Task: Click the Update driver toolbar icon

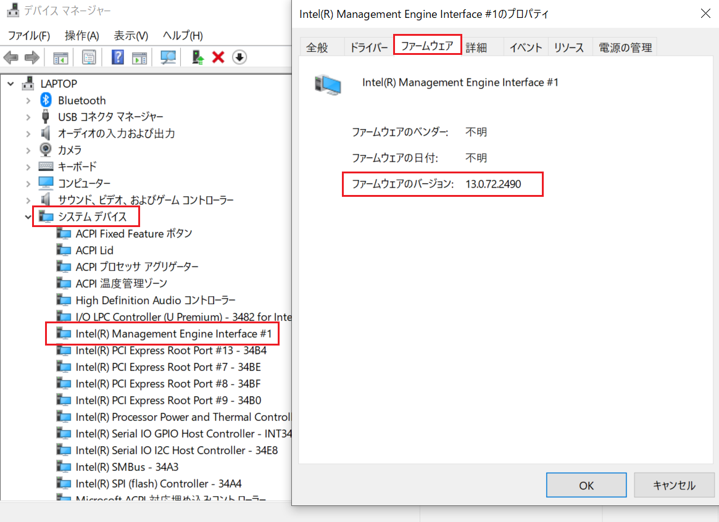Action: [197, 57]
